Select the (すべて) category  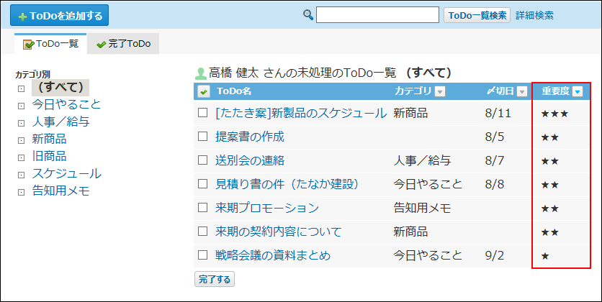pyautogui.click(x=60, y=88)
